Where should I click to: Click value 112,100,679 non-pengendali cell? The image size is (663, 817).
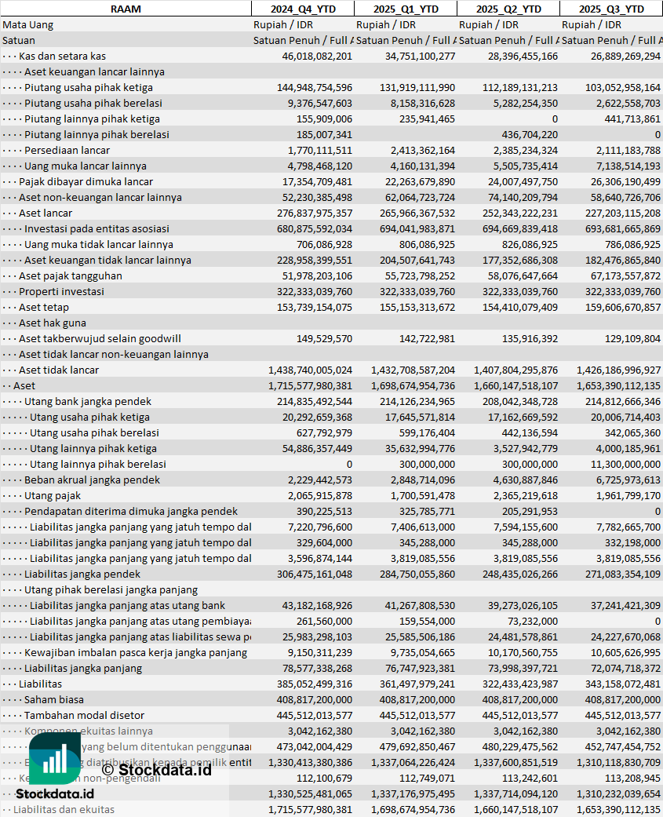[325, 779]
